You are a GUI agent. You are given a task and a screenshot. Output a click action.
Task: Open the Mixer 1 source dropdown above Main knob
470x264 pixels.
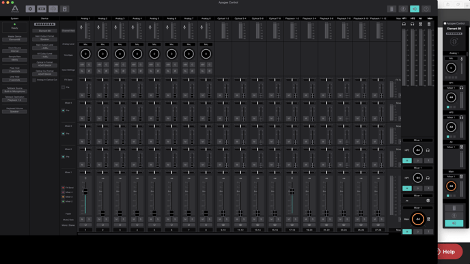418,208
